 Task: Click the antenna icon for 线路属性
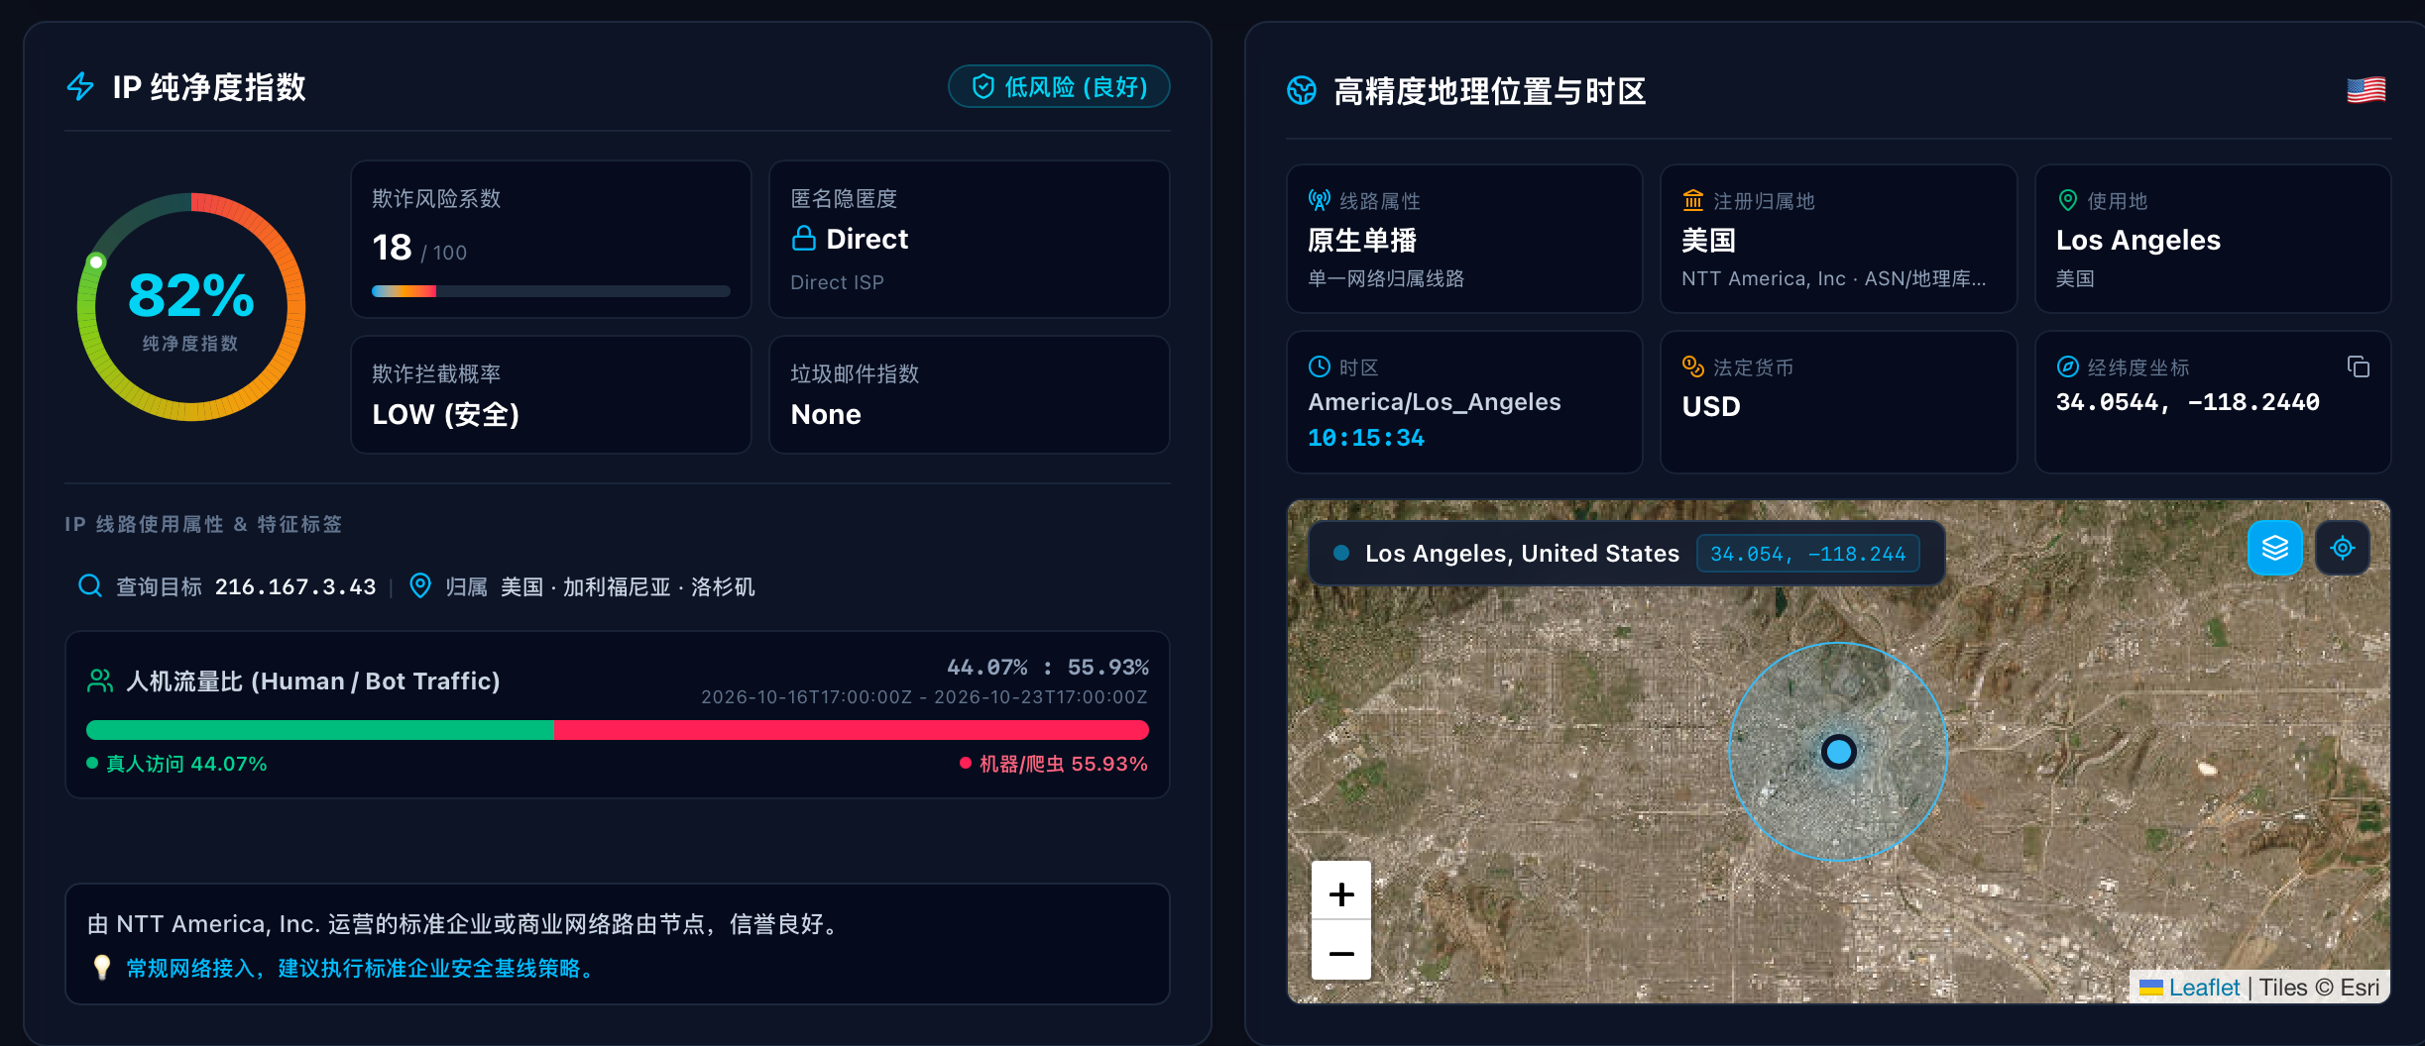[1320, 200]
